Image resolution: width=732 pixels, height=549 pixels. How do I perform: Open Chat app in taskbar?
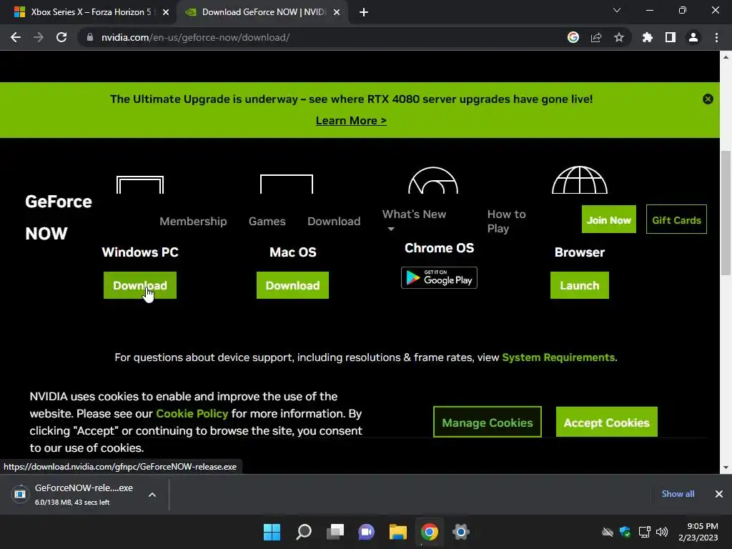(x=366, y=532)
